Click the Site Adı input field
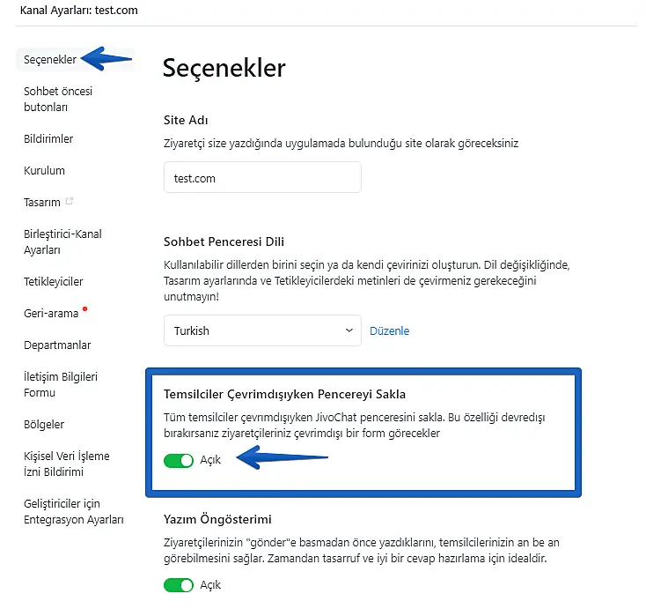Image resolution: width=646 pixels, height=616 pixels. tap(262, 178)
